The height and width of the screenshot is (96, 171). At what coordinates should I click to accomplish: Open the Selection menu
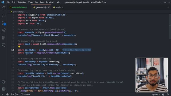[22, 2]
